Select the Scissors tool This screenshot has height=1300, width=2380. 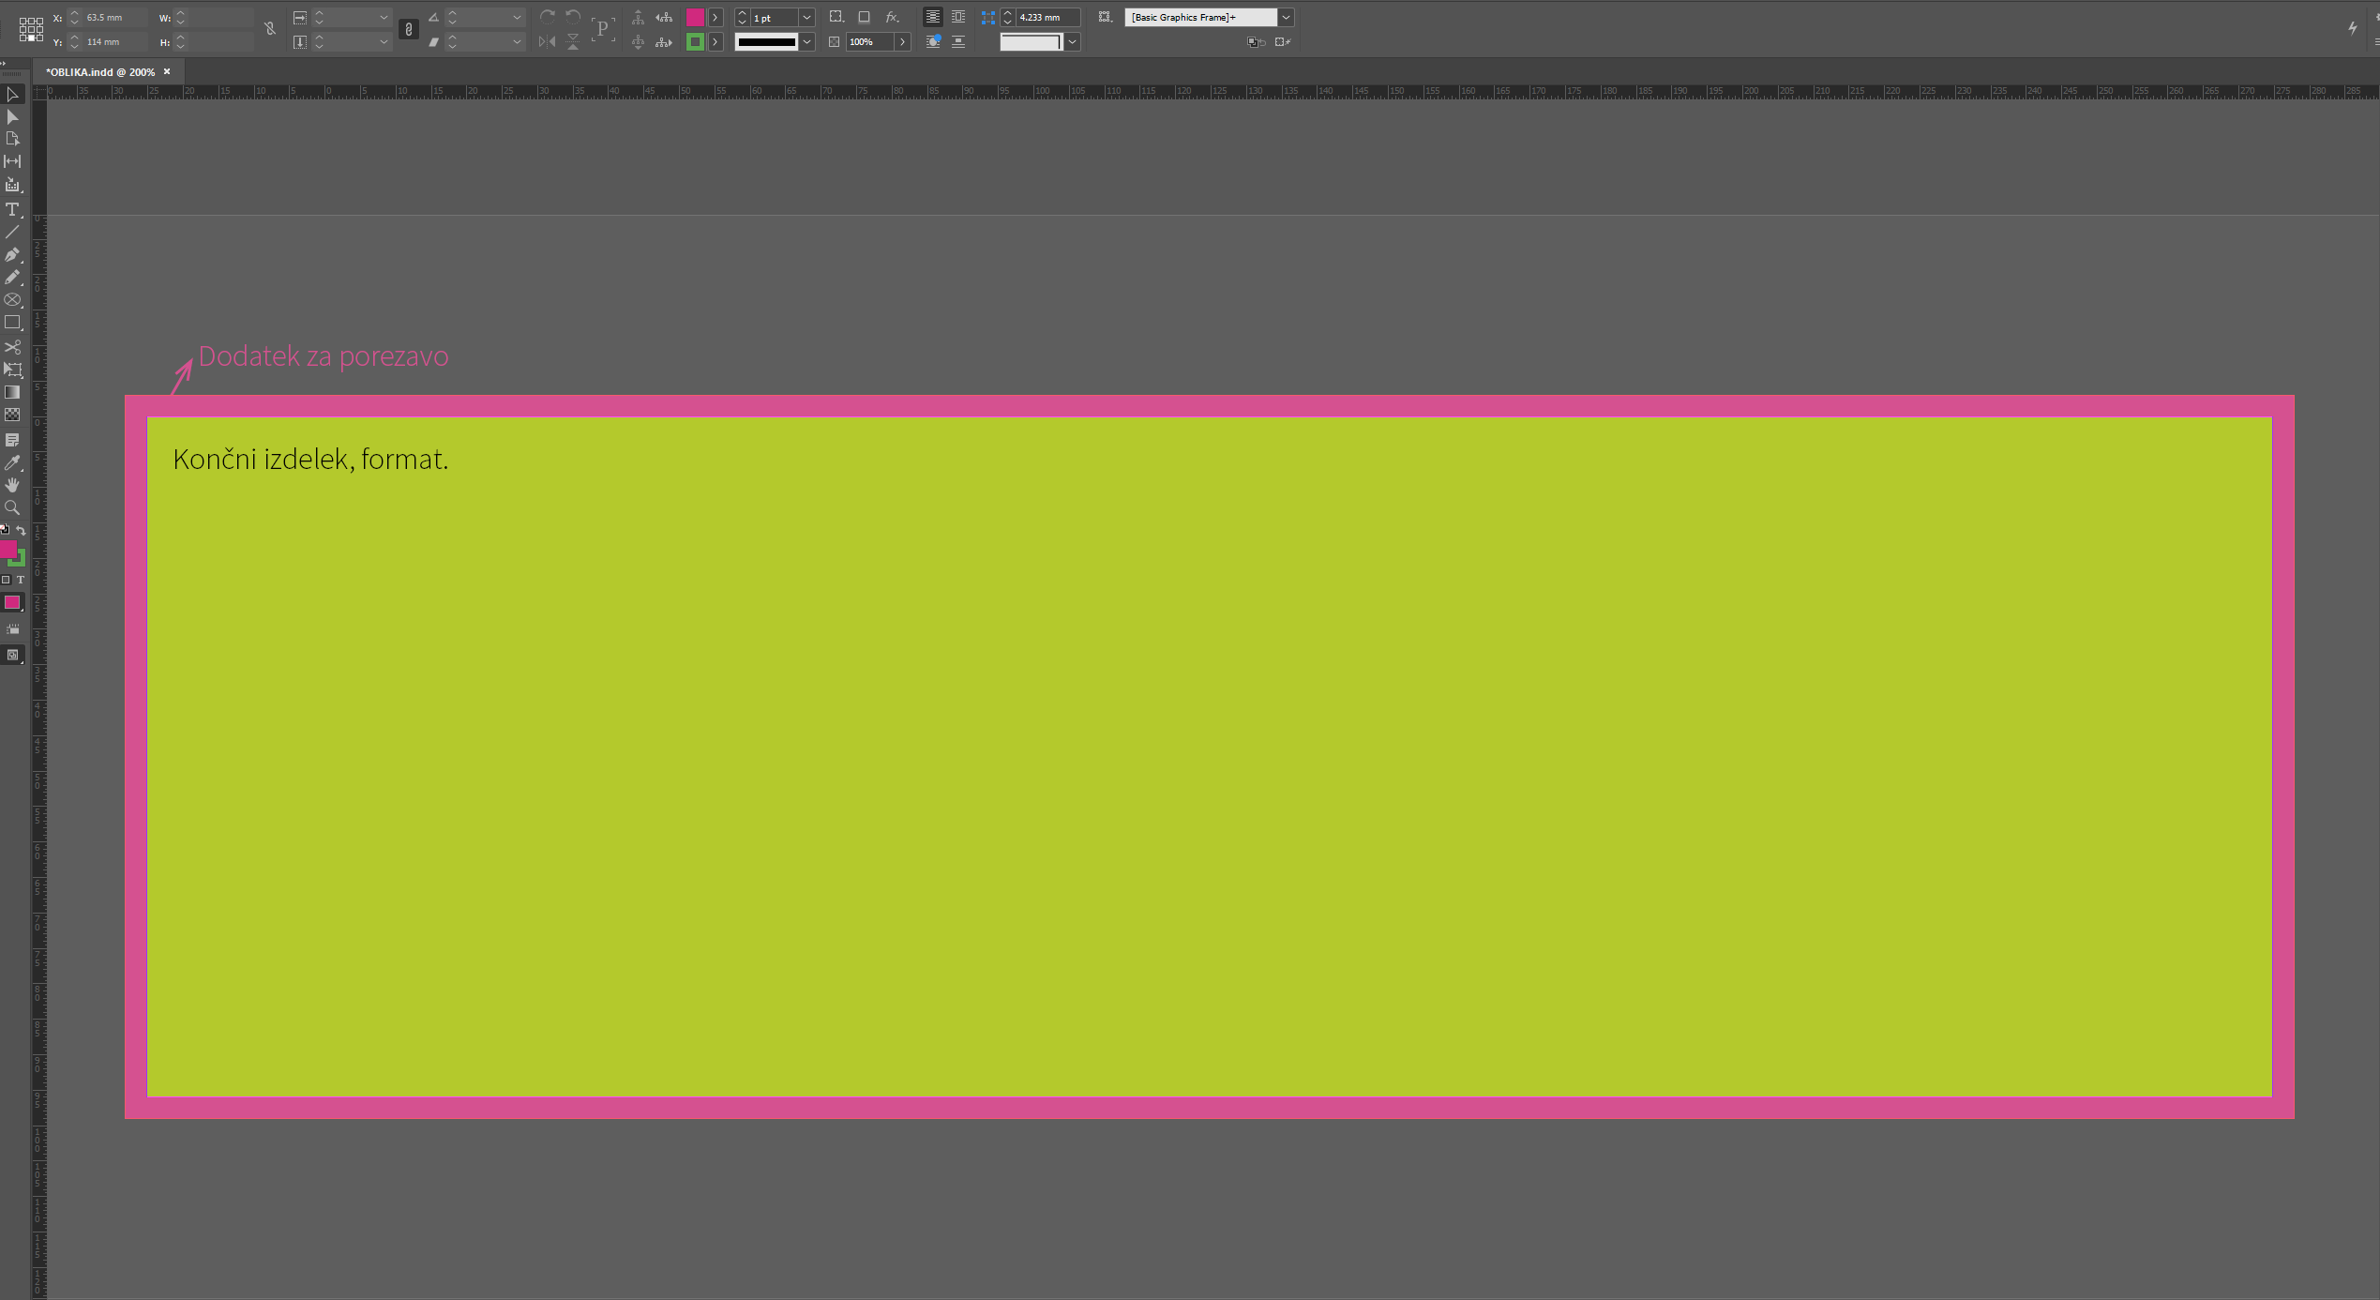(x=12, y=347)
